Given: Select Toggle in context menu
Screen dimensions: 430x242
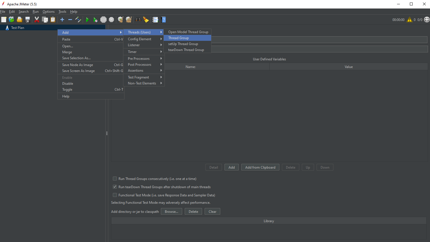Looking at the screenshot, I should click(x=91, y=90).
